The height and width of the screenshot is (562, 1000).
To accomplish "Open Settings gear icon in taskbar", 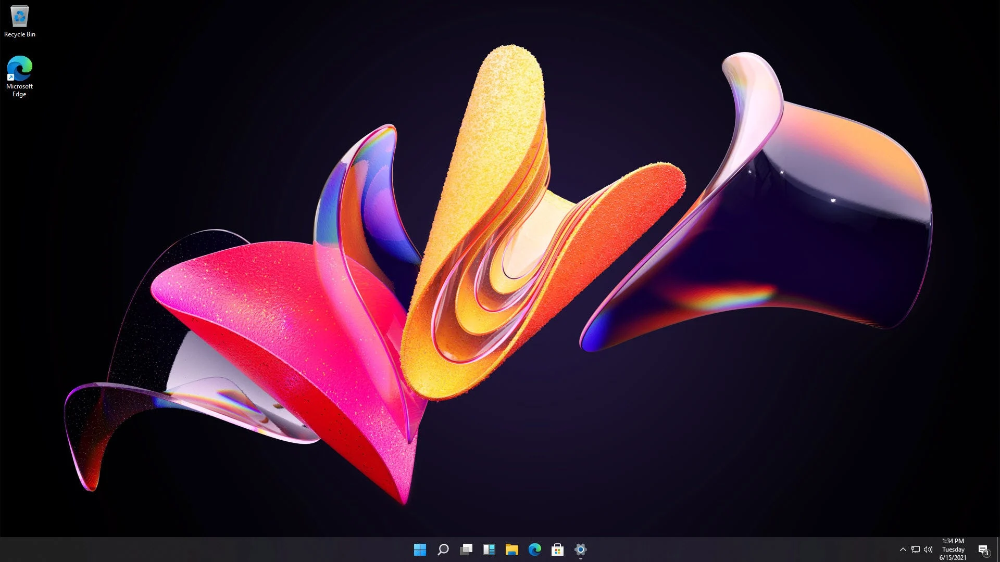I will click(580, 549).
